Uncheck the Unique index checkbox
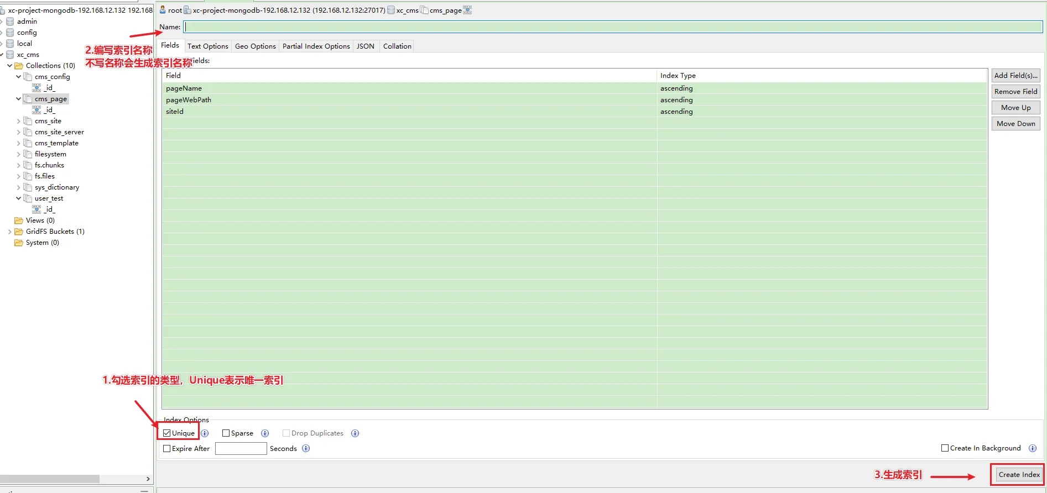 point(167,433)
